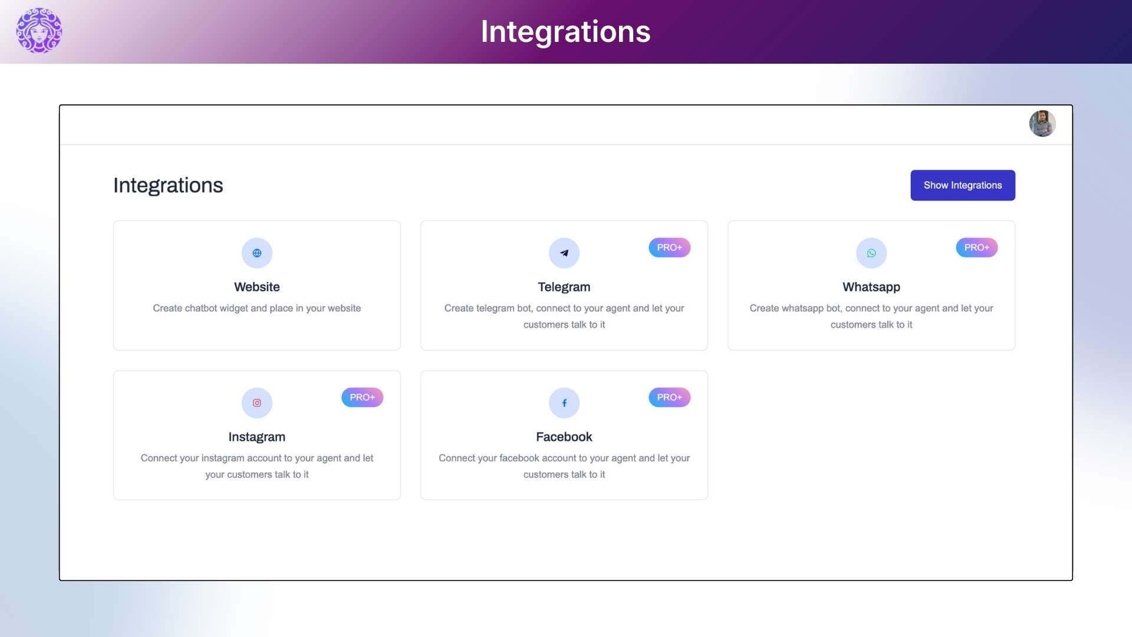
Task: Click the Website card description text
Action: tap(256, 308)
